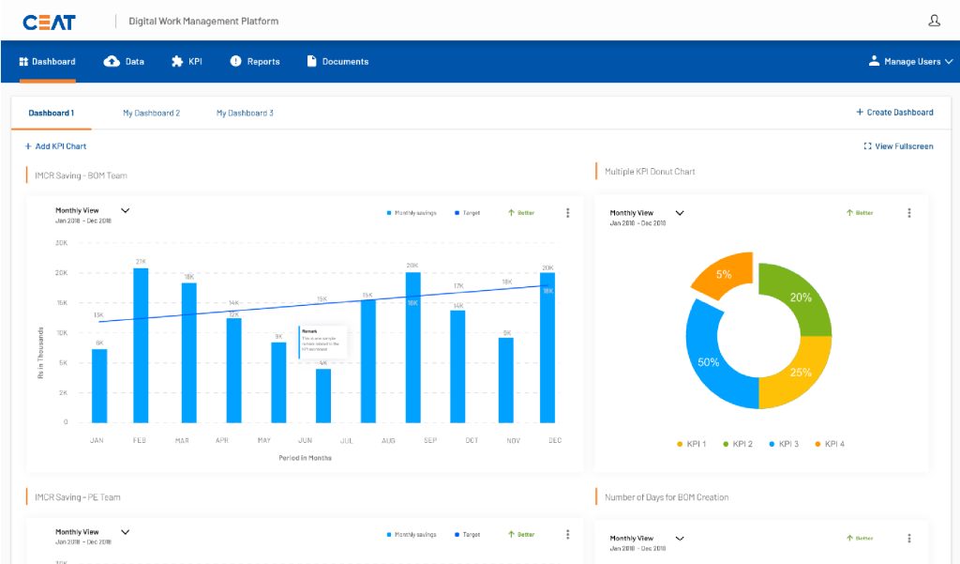Select the Dashboard 1 tab
The image size is (960, 564).
[x=52, y=113]
